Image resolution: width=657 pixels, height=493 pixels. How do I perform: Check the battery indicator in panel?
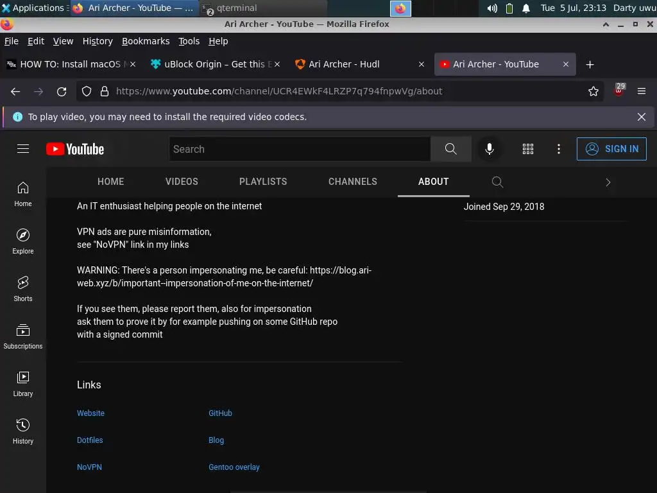pyautogui.click(x=509, y=8)
